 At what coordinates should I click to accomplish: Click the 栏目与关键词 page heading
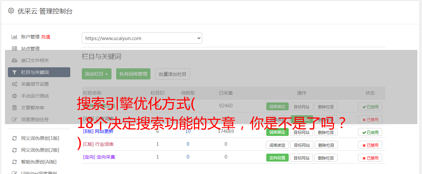point(101,56)
